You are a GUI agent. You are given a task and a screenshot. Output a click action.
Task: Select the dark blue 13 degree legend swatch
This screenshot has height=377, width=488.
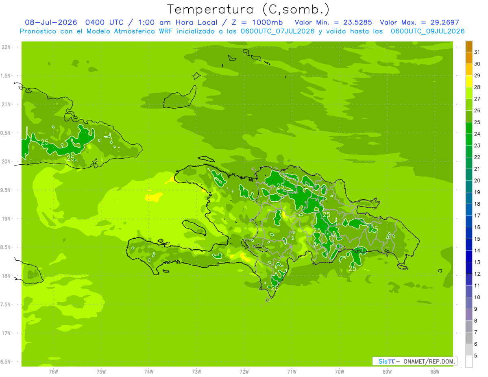click(469, 257)
